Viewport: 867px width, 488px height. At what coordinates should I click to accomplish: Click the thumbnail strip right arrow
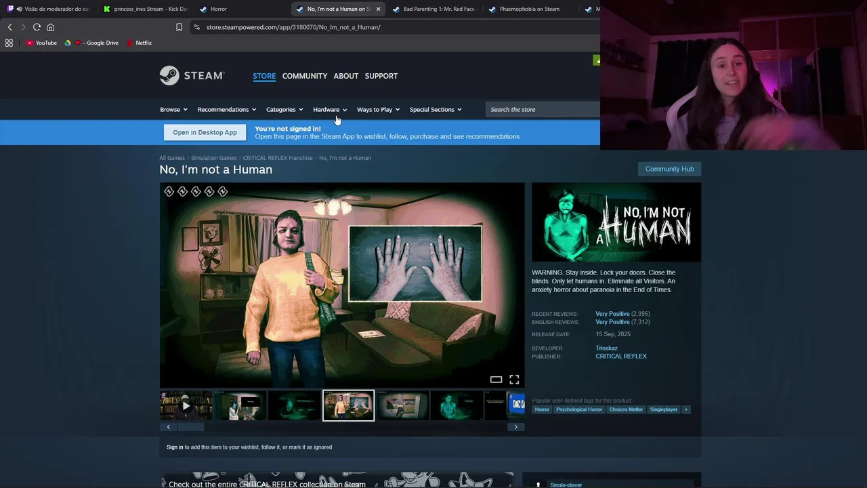point(515,427)
